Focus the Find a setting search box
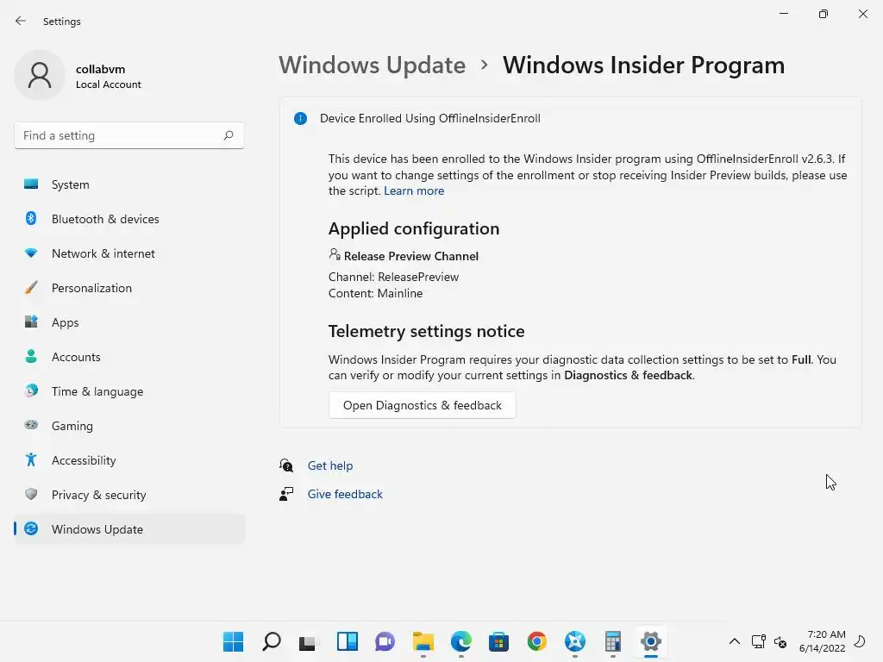Screen dimensions: 883x662 (129, 135)
